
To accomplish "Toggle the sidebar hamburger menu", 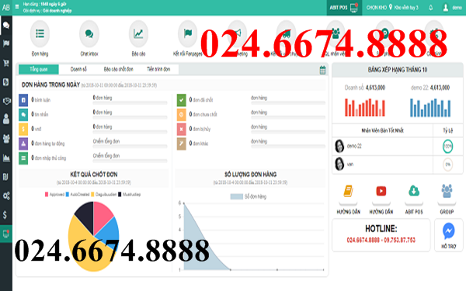I will (x=17, y=6).
